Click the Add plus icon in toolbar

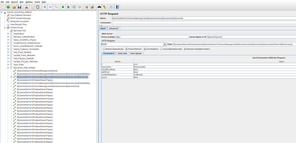coord(45,7)
